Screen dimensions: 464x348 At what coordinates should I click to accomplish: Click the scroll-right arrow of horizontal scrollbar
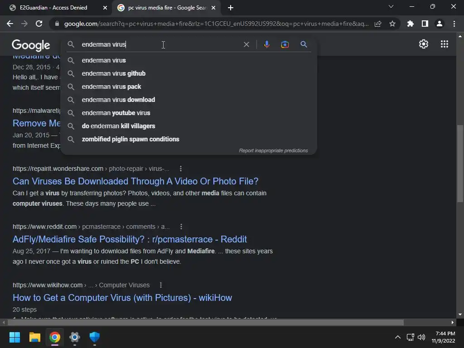(453, 322)
